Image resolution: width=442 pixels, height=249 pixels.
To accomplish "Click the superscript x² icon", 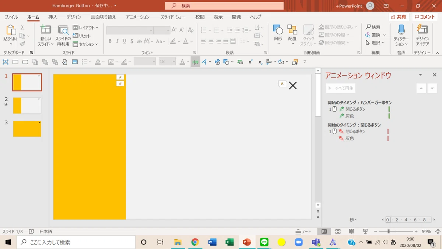I will 250,62.
